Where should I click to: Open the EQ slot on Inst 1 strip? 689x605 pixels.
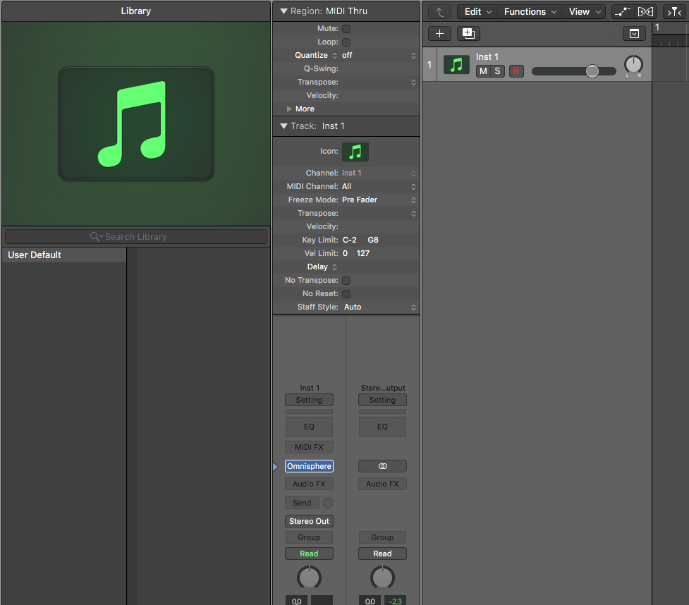pos(309,427)
